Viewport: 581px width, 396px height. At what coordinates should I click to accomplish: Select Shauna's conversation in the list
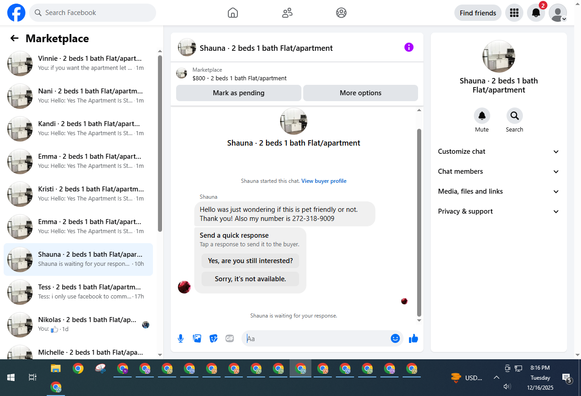[78, 259]
